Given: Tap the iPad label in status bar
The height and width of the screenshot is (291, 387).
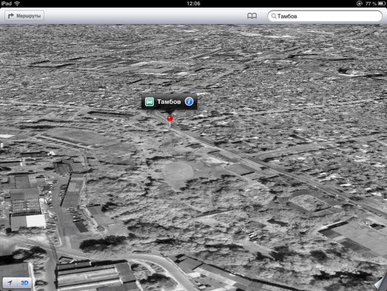Looking at the screenshot, I should click(6, 4).
